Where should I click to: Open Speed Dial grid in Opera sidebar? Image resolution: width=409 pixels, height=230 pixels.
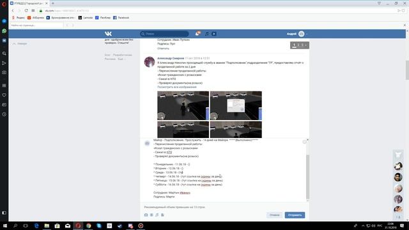4,86
